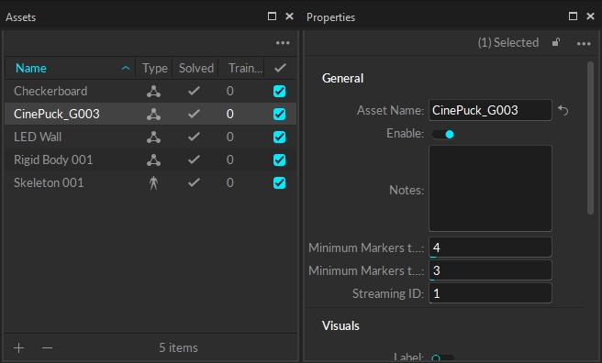
Task: Click the minus icon to remove an asset
Action: [x=47, y=347]
